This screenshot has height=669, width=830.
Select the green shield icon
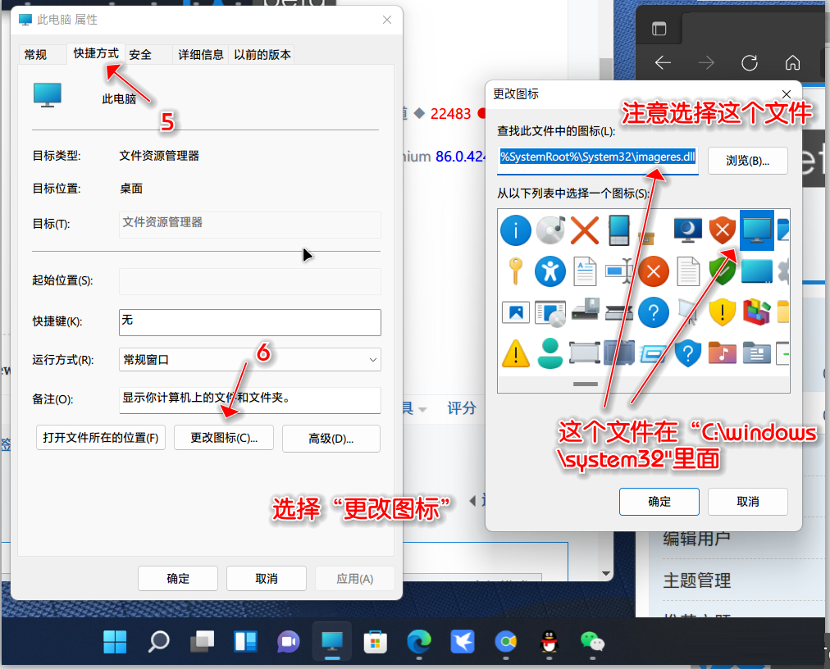(722, 271)
